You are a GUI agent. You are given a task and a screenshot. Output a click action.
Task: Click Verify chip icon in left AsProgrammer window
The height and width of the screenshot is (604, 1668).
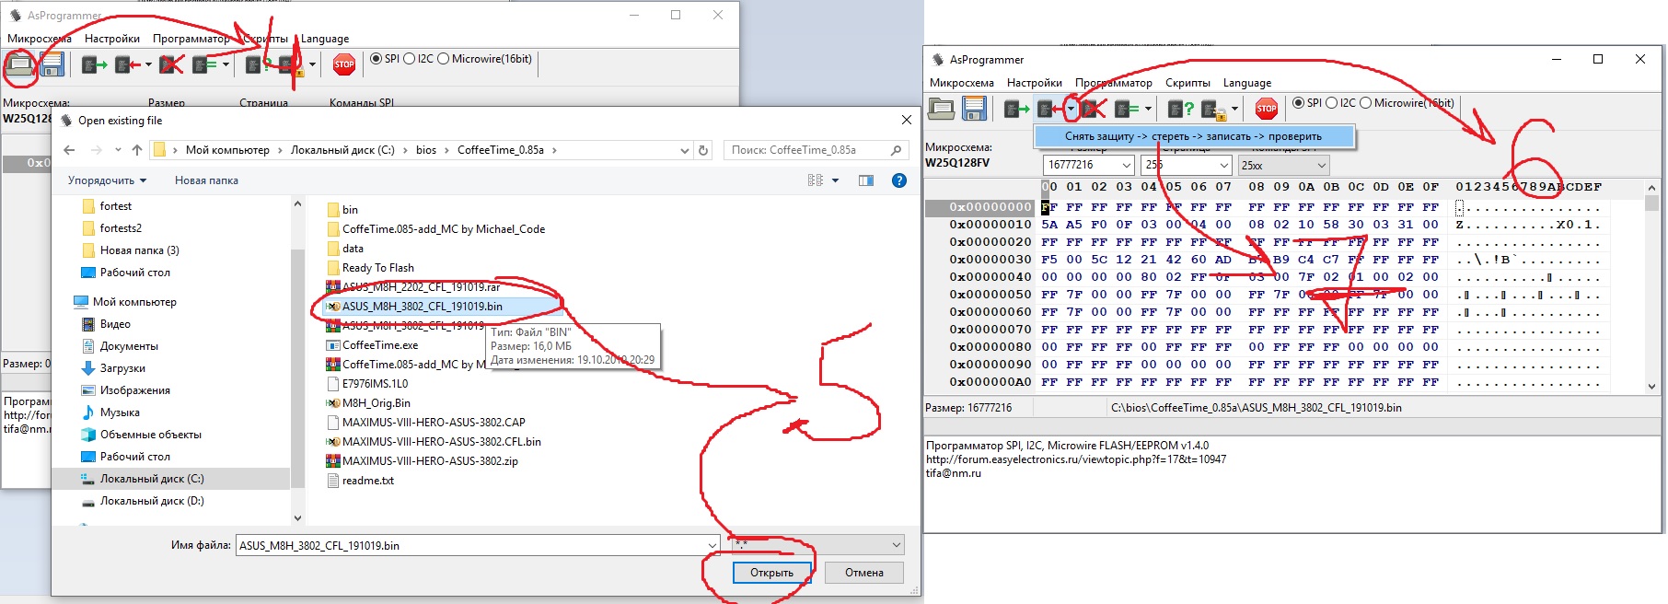[204, 64]
